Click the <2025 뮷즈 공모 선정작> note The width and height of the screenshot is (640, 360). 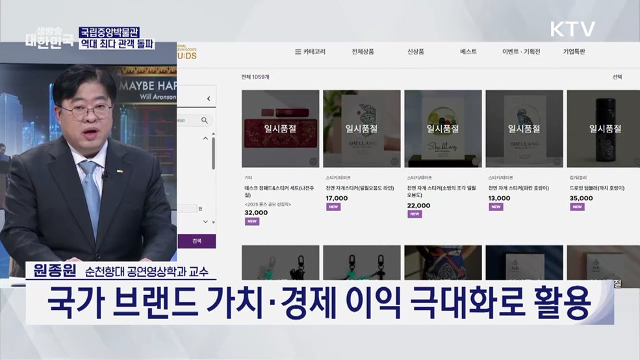coord(268,204)
